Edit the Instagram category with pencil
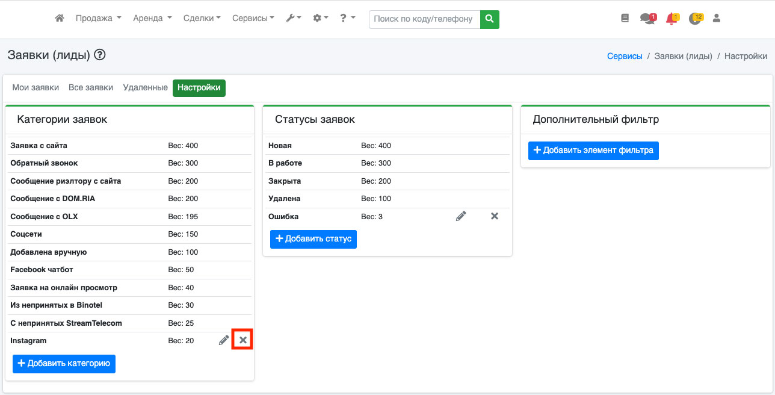This screenshot has height=395, width=775. [224, 341]
